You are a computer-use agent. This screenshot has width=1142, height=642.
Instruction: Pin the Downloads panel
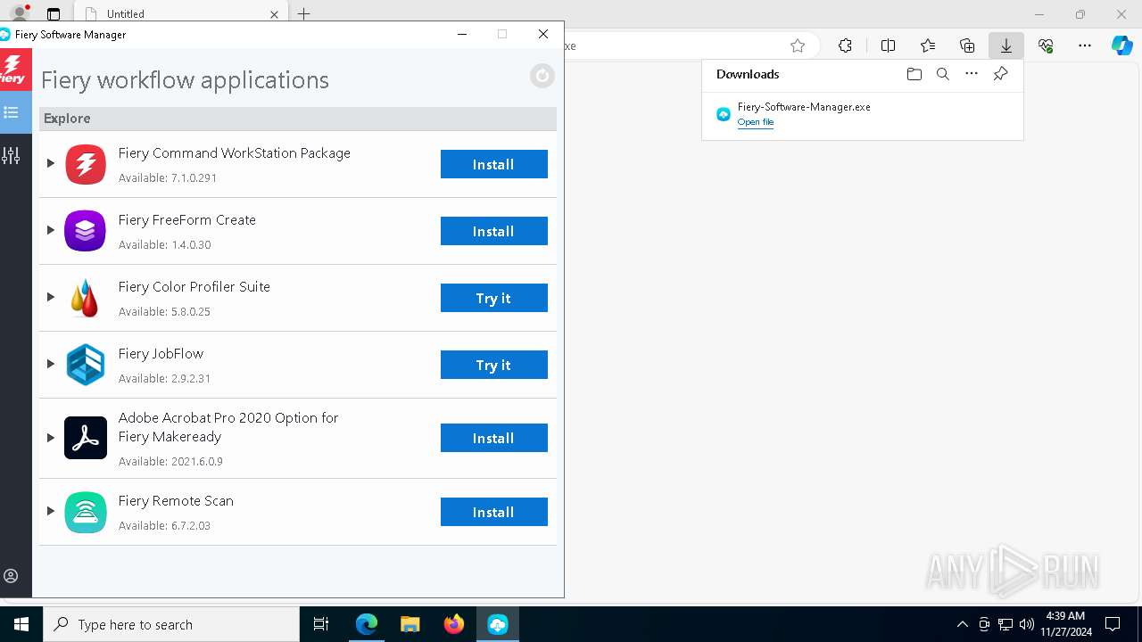(1000, 74)
